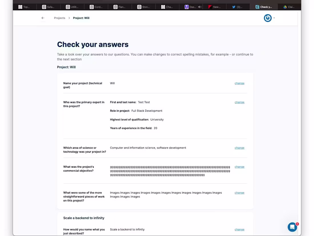Select role 'Full Stack Development'
Image resolution: width=314 pixels, height=236 pixels.
coord(147,111)
